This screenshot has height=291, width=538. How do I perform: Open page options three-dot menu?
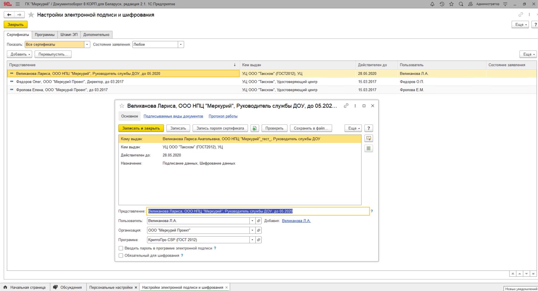tap(529, 14)
